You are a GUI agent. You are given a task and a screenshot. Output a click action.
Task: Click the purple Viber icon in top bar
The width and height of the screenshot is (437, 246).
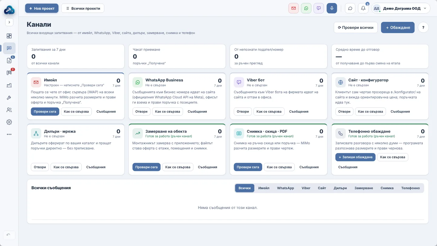(319, 8)
